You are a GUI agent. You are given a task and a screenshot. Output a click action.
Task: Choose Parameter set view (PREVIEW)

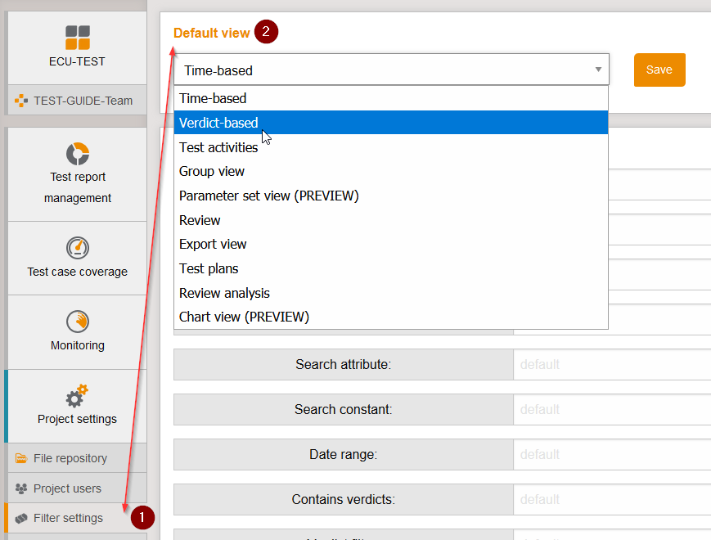click(268, 196)
